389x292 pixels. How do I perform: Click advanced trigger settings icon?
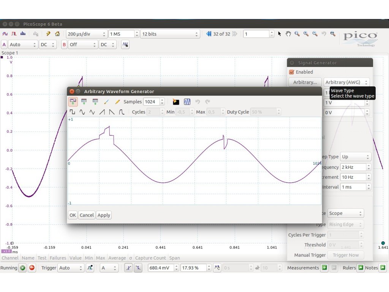[x=90, y=268]
